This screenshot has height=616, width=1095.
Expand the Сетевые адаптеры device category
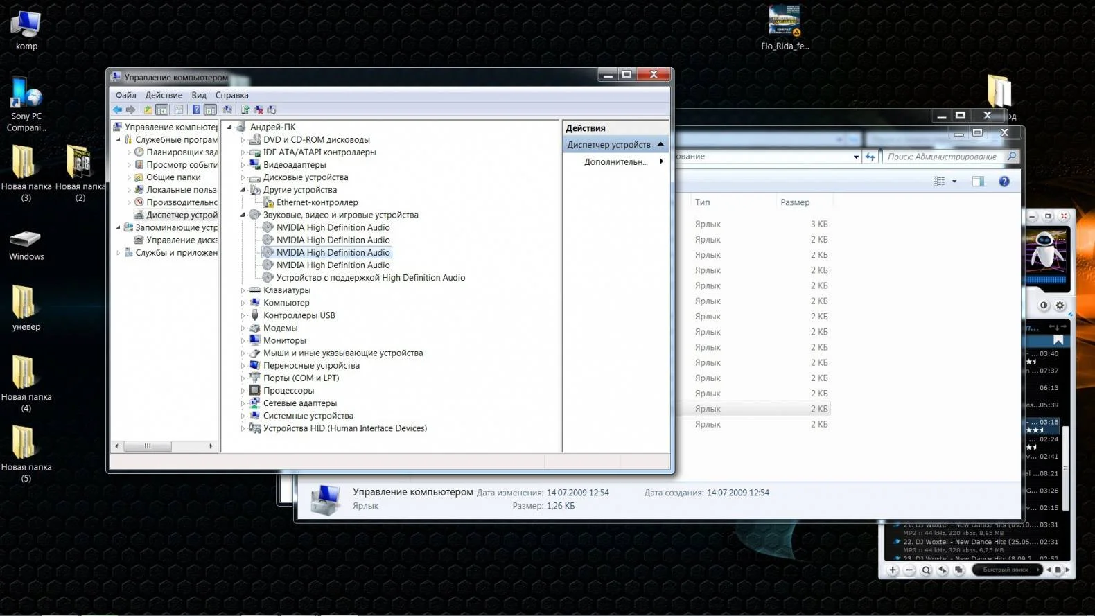243,403
